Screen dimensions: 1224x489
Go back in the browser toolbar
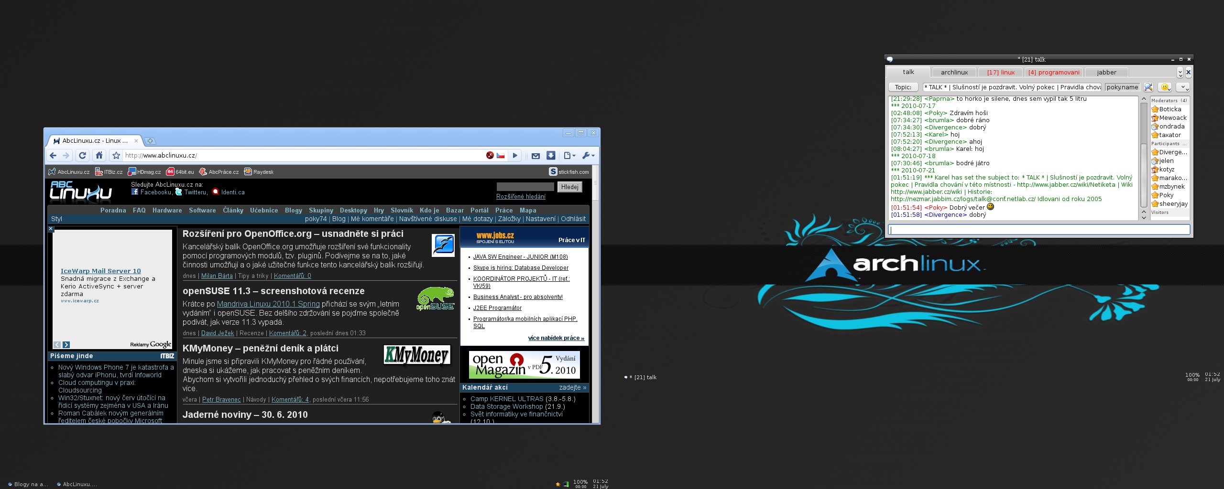point(53,155)
